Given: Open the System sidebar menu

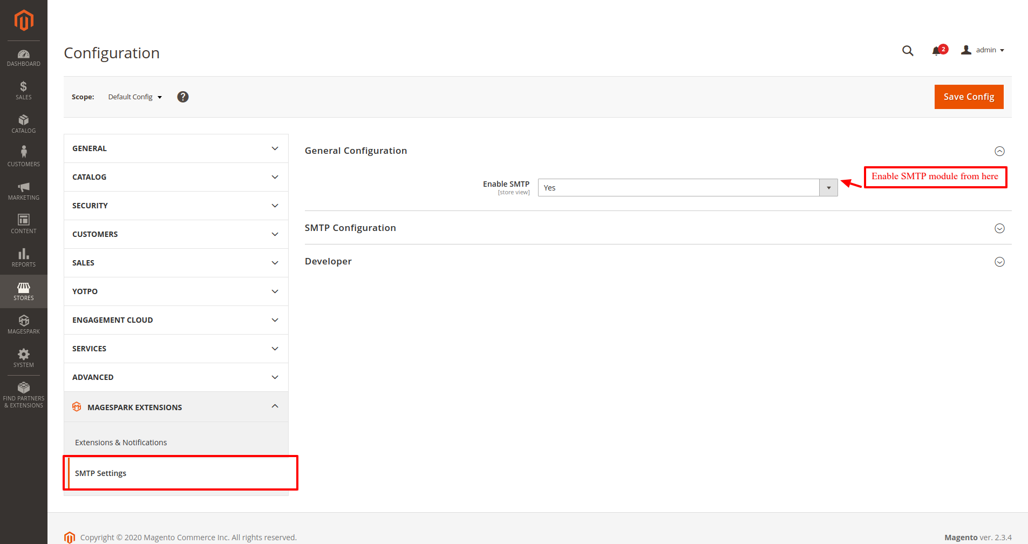Looking at the screenshot, I should coord(24,358).
